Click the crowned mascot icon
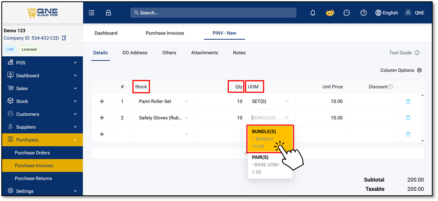 330,13
